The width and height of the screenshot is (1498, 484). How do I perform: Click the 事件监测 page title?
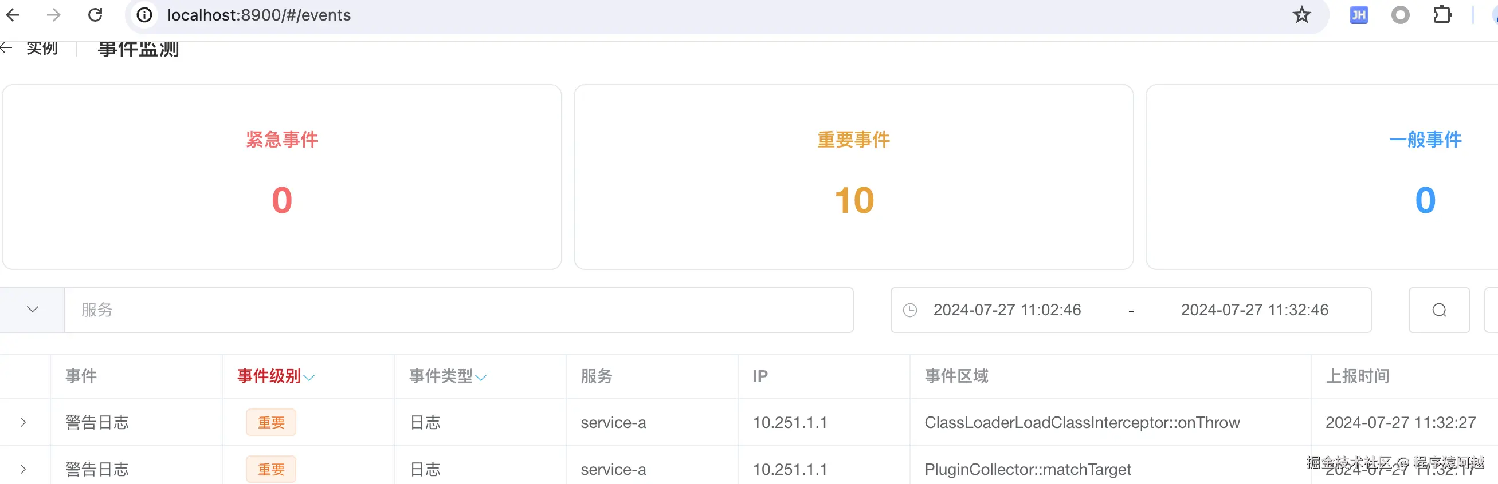(139, 49)
